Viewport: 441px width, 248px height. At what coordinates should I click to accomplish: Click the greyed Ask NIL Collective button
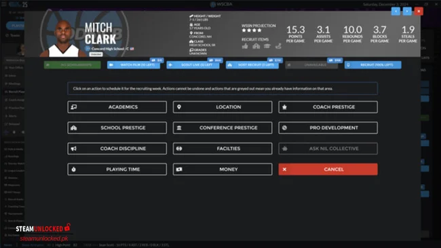click(x=328, y=148)
